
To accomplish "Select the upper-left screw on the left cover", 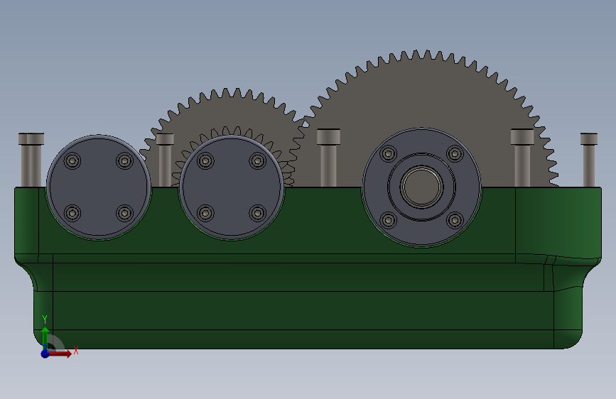I will tap(72, 160).
